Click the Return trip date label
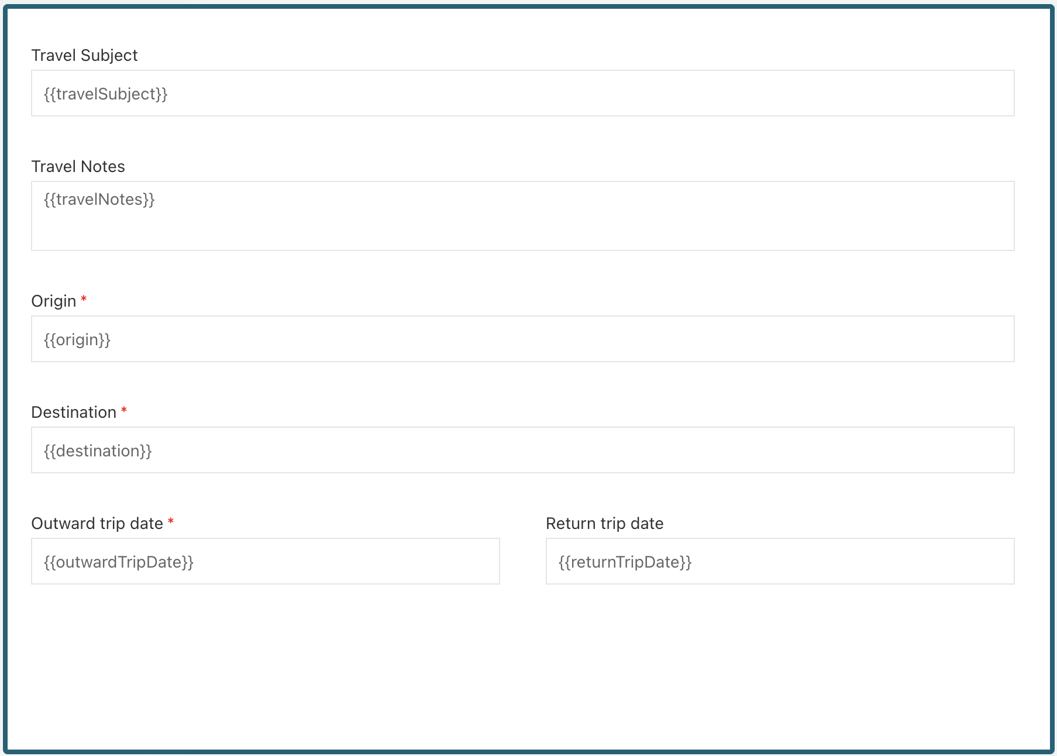Image resolution: width=1057 pixels, height=756 pixels. [604, 524]
